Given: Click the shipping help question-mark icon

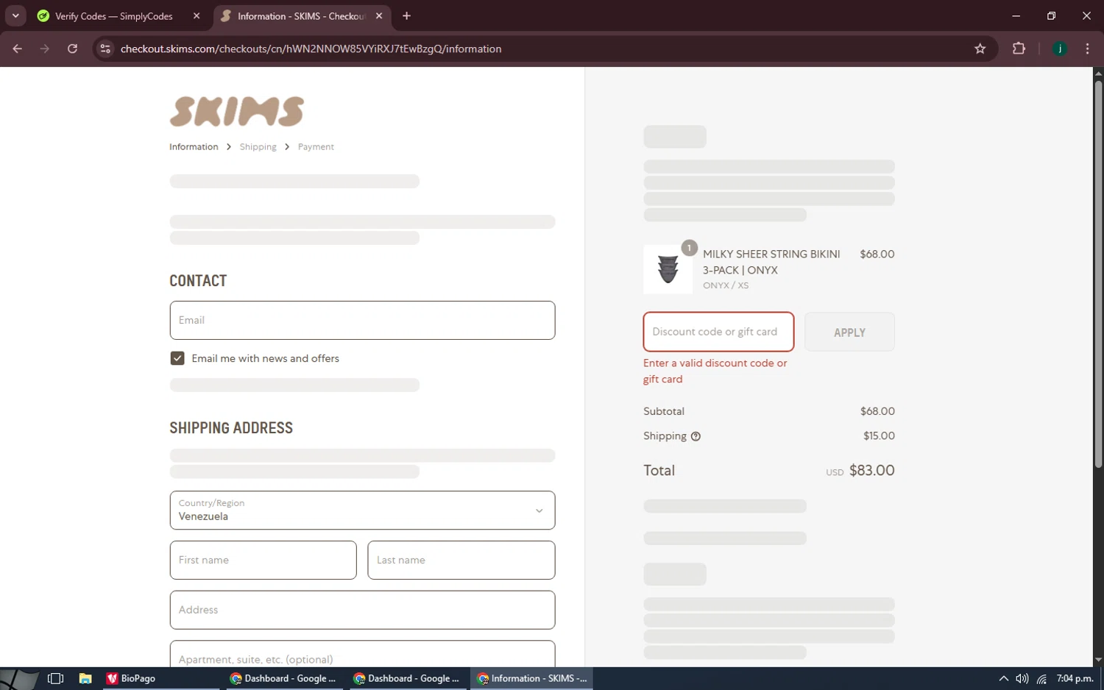Looking at the screenshot, I should pos(696,436).
